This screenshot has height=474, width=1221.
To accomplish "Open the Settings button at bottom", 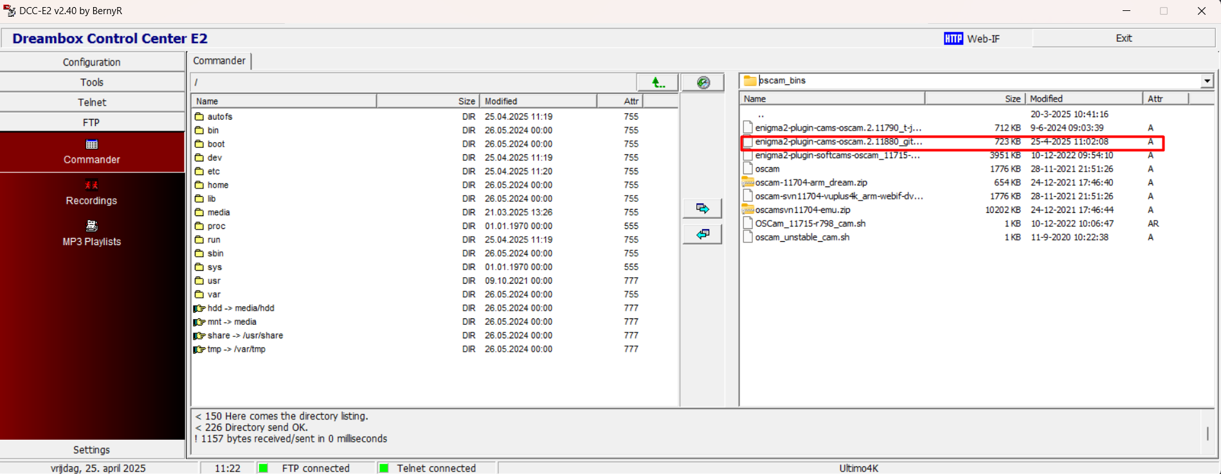I will (92, 450).
